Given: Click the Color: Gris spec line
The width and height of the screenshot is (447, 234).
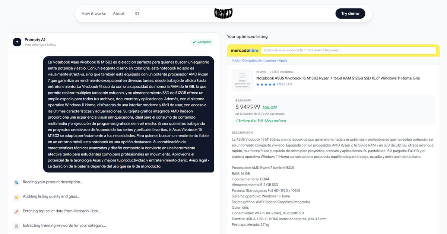Looking at the screenshot, I should coord(240,208).
